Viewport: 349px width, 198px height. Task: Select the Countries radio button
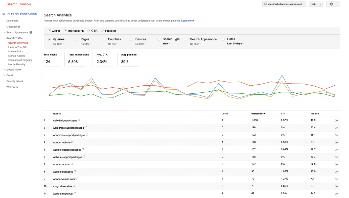coord(104,39)
